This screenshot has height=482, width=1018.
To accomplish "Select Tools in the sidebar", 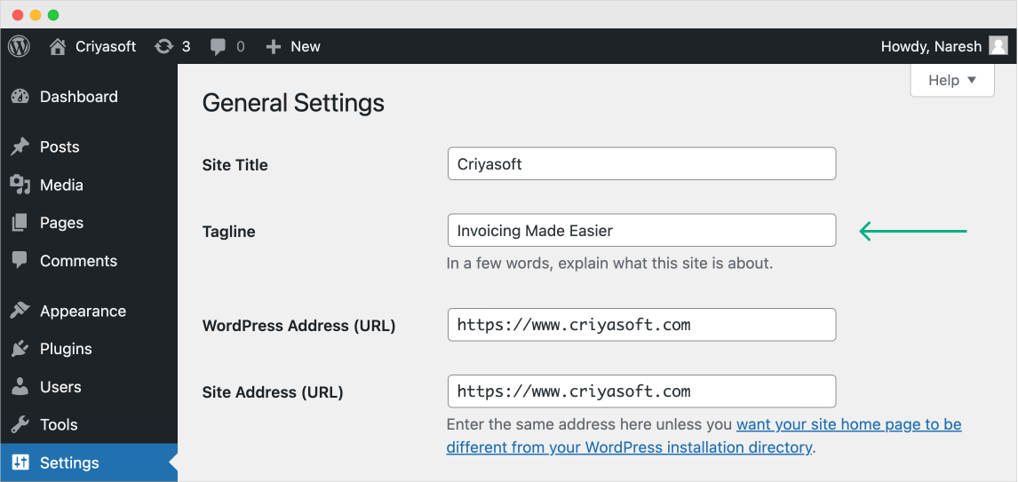I will tap(89, 425).
